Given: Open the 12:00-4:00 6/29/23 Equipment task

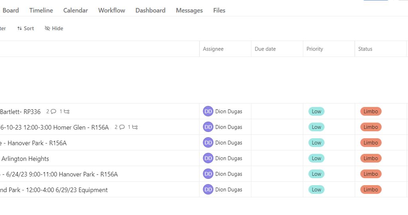Looking at the screenshot, I should 54,190.
